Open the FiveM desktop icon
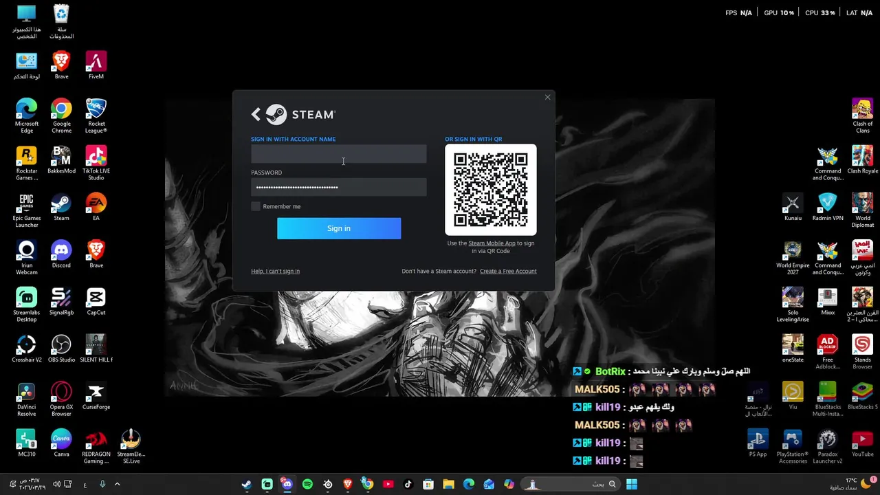Screen dimensions: 880x495 pos(96,65)
